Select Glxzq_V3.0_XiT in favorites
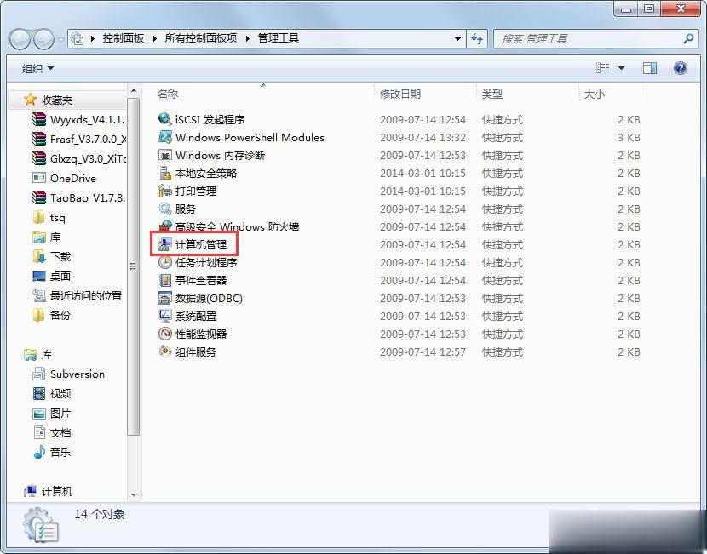This screenshot has width=707, height=554. pos(80,158)
